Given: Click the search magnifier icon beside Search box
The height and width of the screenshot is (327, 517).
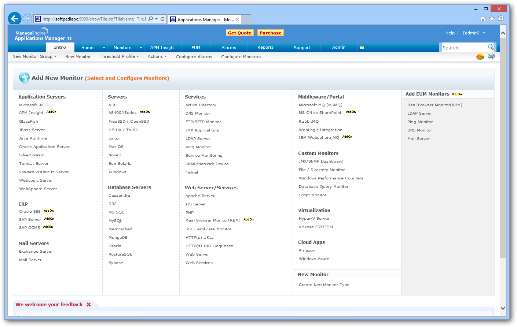Looking at the screenshot, I should pyautogui.click(x=491, y=47).
